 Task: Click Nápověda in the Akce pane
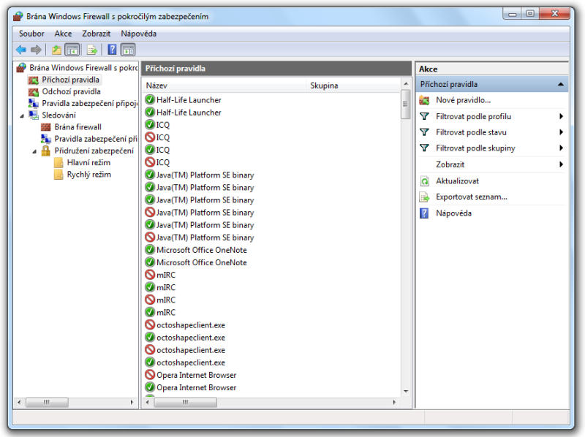click(x=453, y=213)
